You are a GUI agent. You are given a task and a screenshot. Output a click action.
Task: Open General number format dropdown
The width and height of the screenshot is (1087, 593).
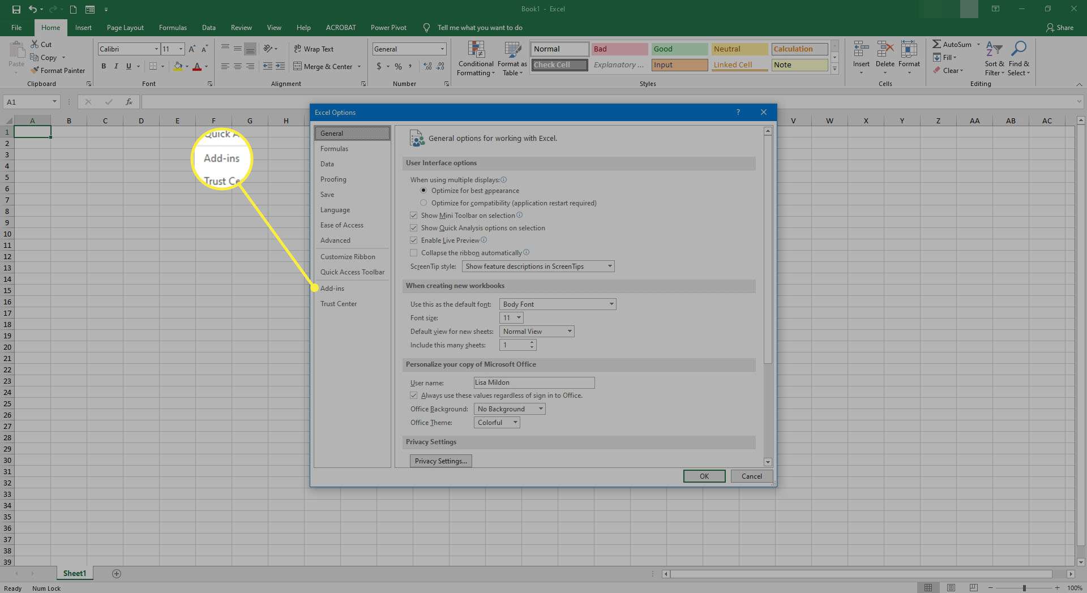[x=442, y=49]
